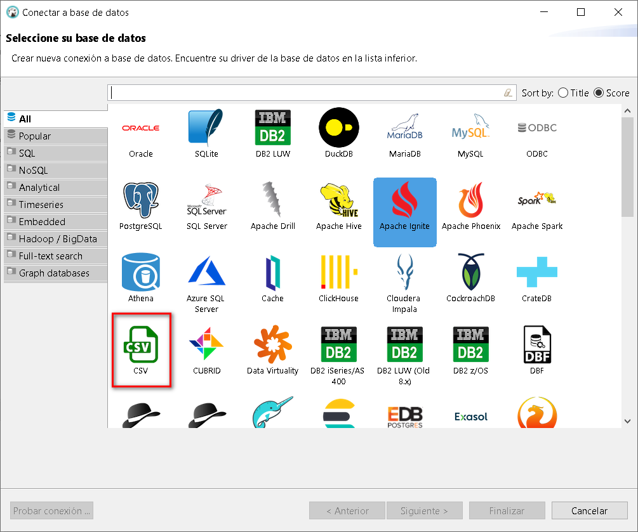Pick the DB2 z/OS driver
638x532 pixels.
[x=470, y=350]
